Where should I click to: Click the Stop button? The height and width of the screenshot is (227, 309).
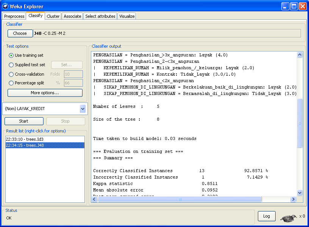coord(66,121)
